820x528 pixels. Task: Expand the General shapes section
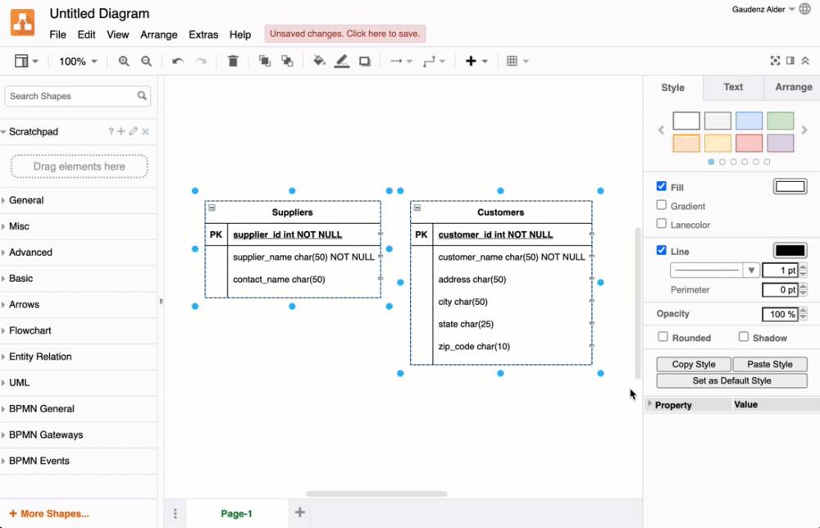point(79,200)
